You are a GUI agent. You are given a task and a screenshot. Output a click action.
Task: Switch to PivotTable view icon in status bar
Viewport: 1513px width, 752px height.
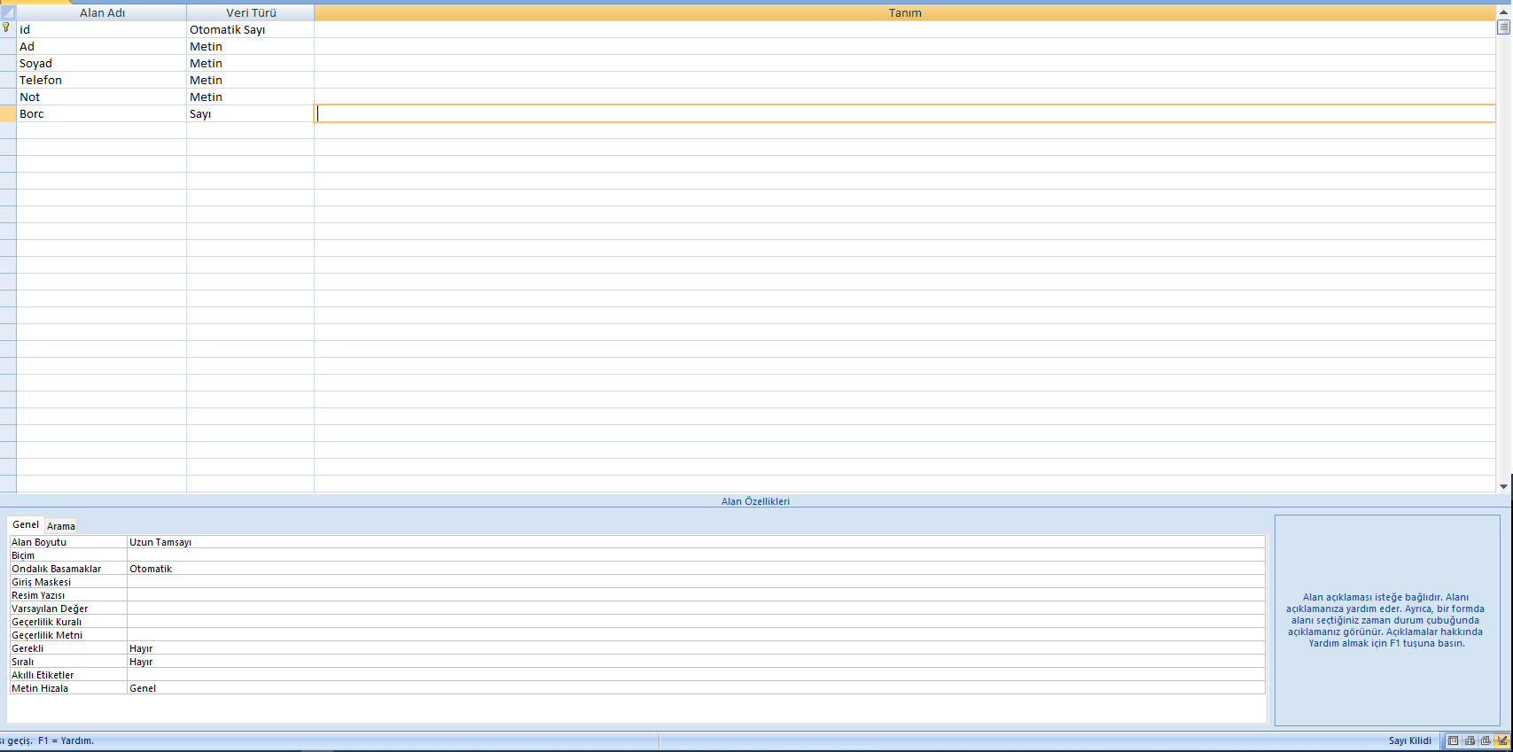point(1470,740)
